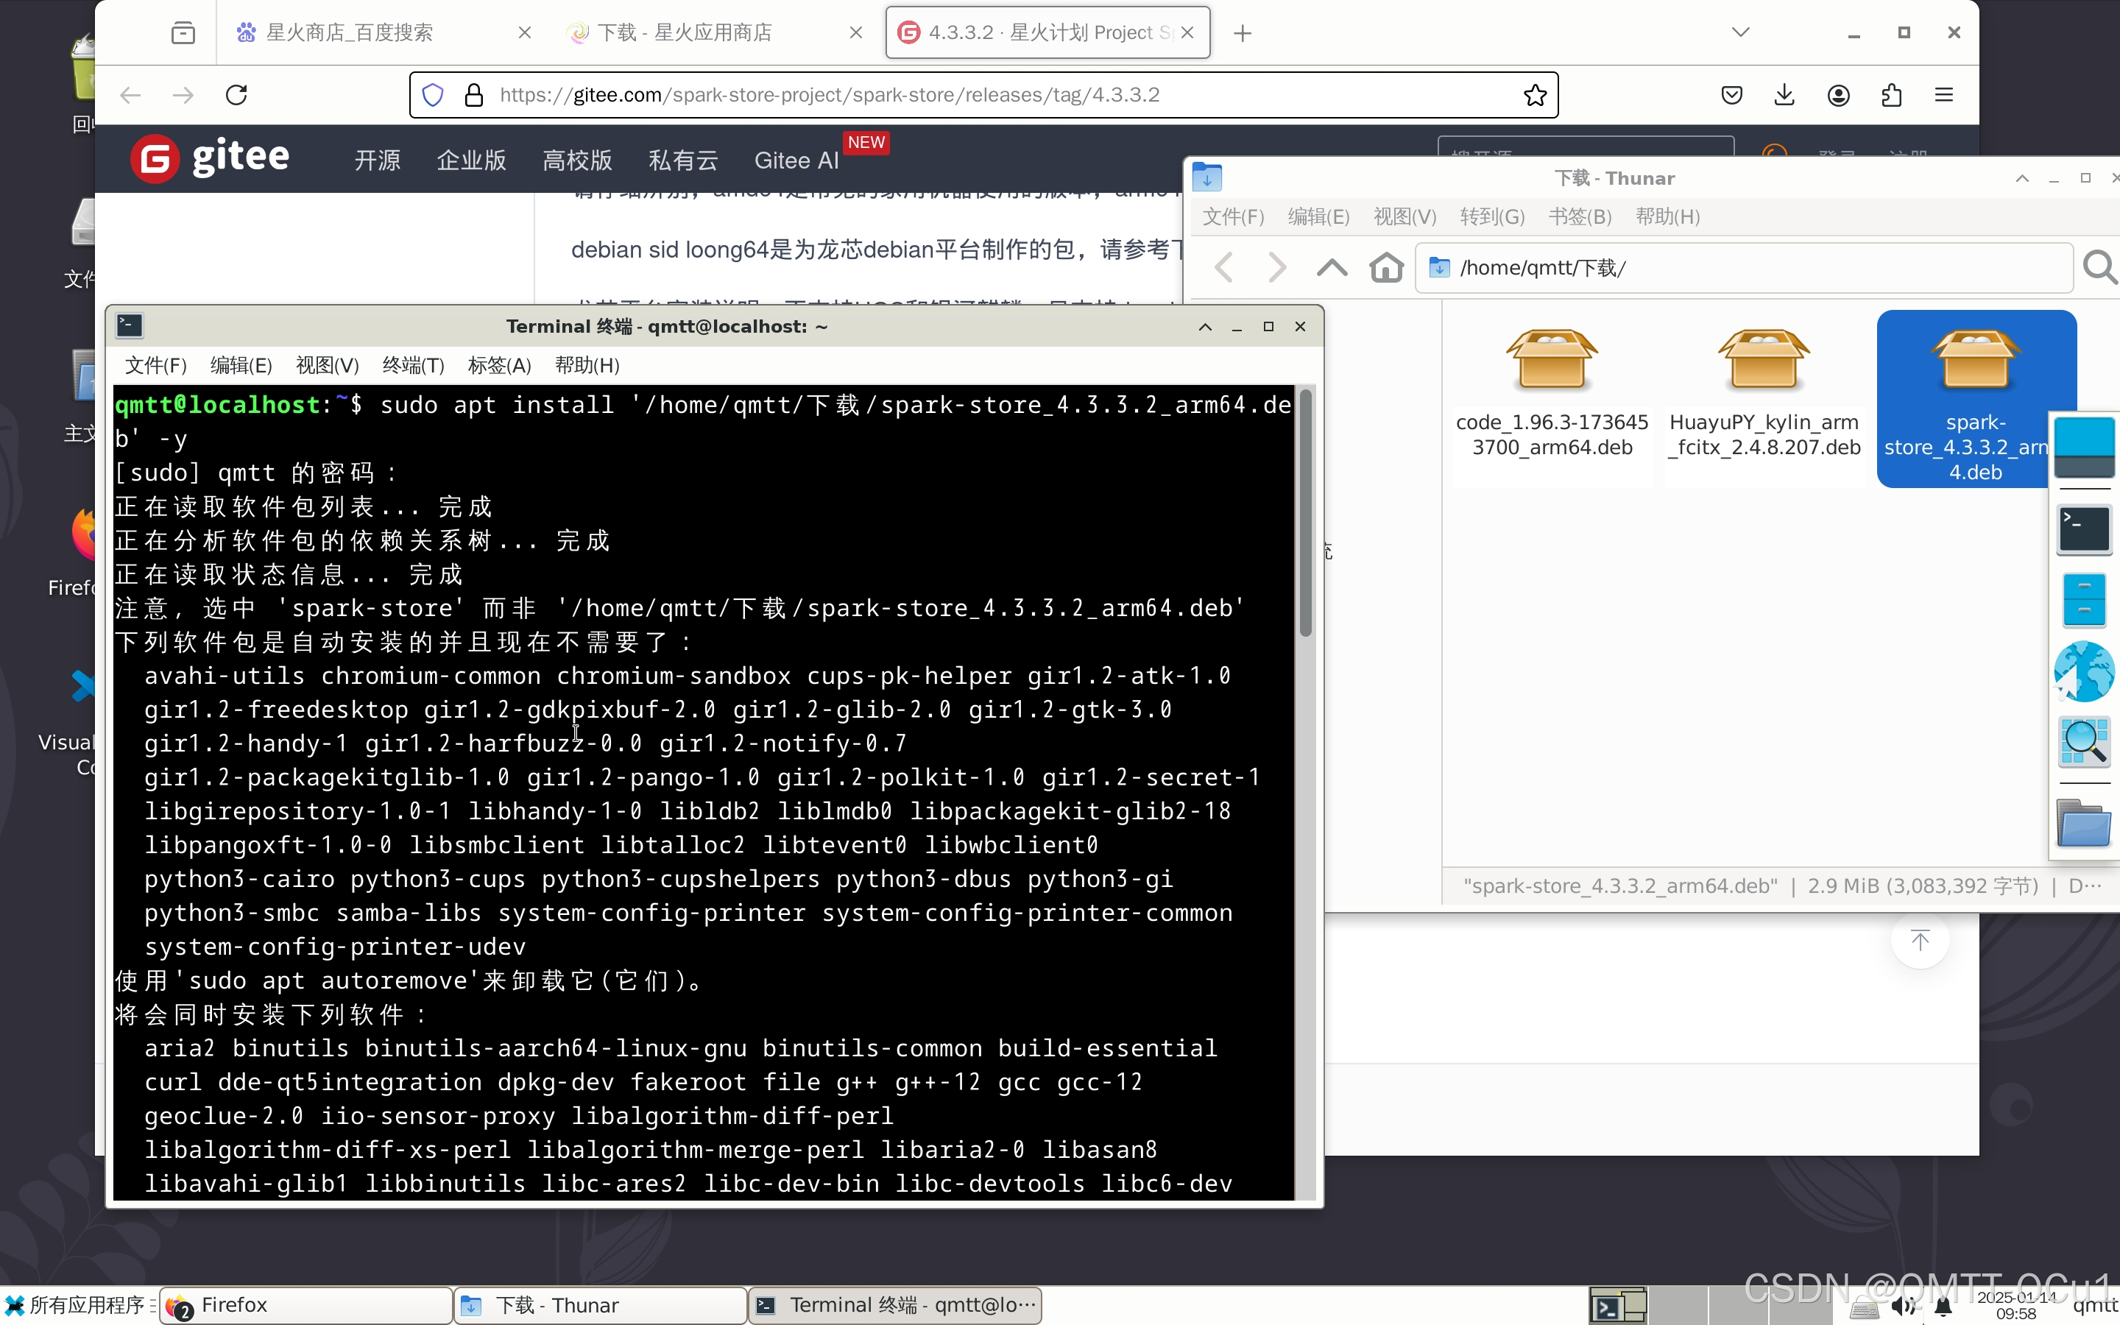Open the Firefox downloads panel
2120x1325 pixels.
(x=1784, y=95)
